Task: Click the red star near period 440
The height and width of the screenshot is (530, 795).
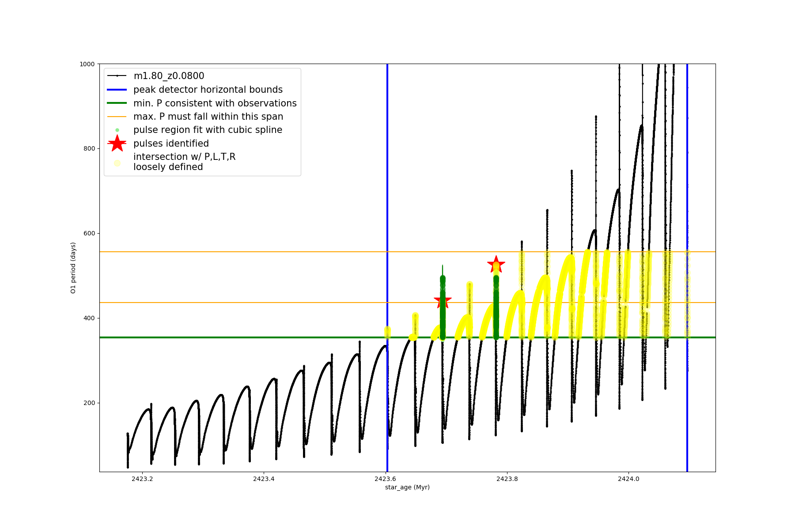Action: point(443,302)
